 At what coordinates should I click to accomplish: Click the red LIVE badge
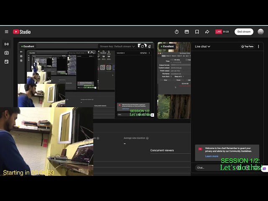click(219, 32)
